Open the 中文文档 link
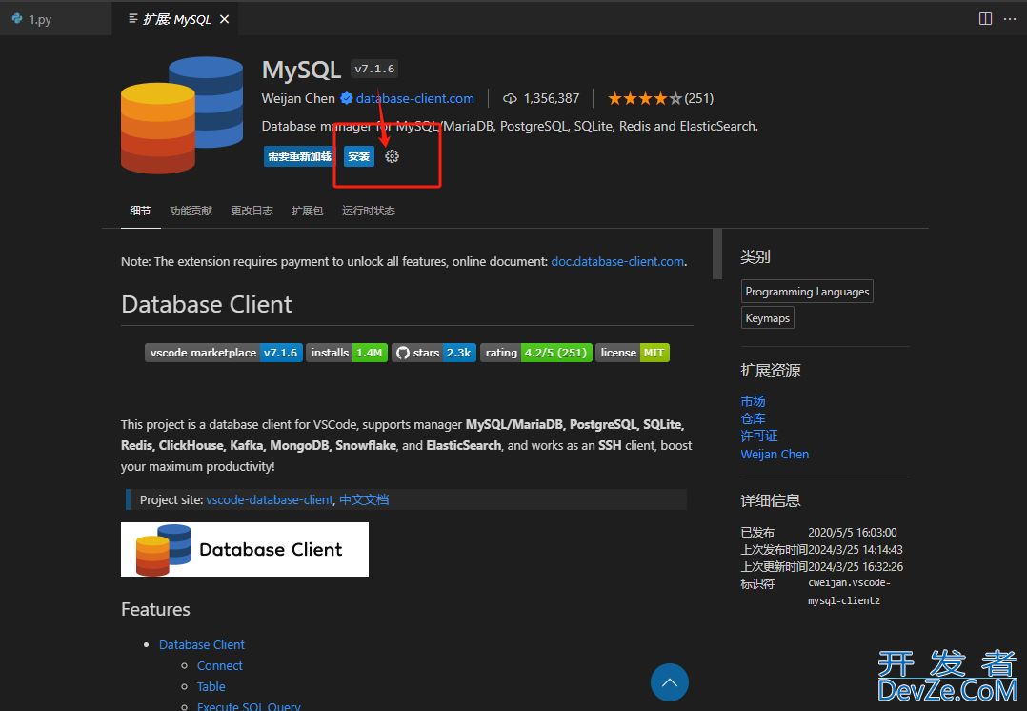The image size is (1027, 711). click(364, 499)
